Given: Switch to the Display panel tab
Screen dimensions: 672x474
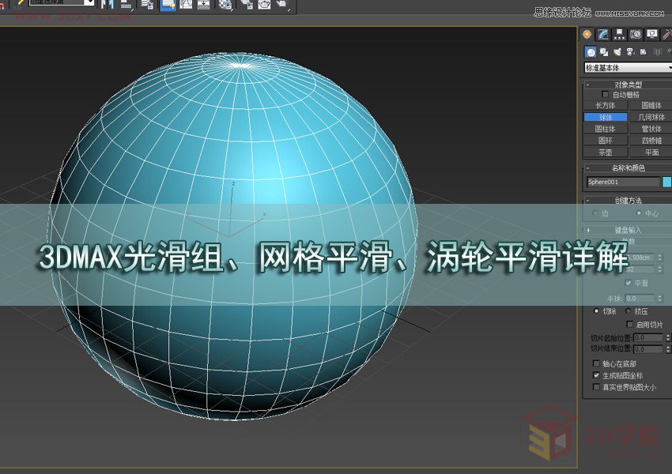Looking at the screenshot, I should [x=651, y=33].
